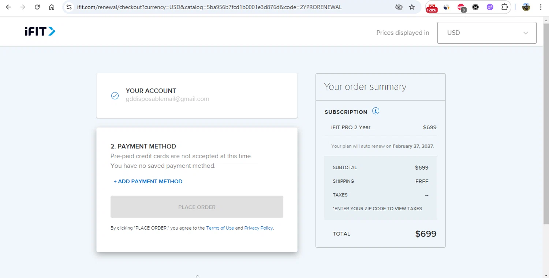Click the URL address bar field
This screenshot has width=549, height=278.
pos(220,7)
